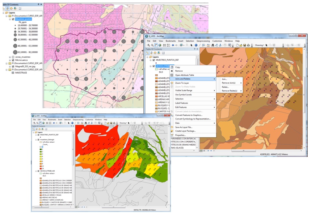Click List By Source icon in top-left panel

tap(7, 8)
